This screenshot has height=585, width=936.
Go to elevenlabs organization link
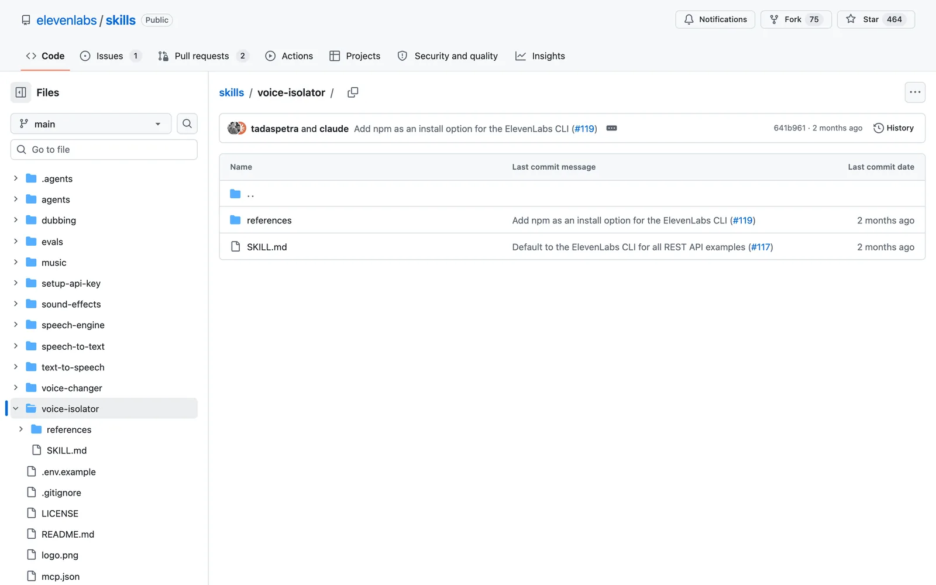[67, 20]
